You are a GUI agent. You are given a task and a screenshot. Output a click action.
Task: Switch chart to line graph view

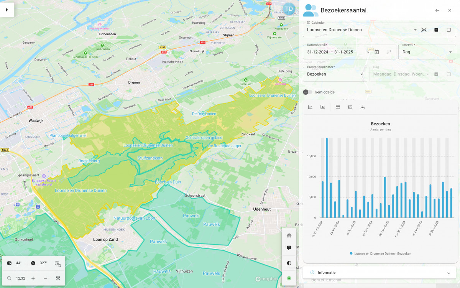pos(310,107)
